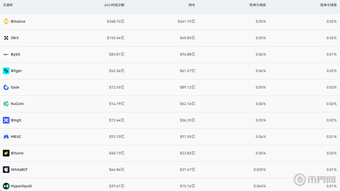
Task: Open the Bybit exchange link
Action: pyautogui.click(x=15, y=54)
